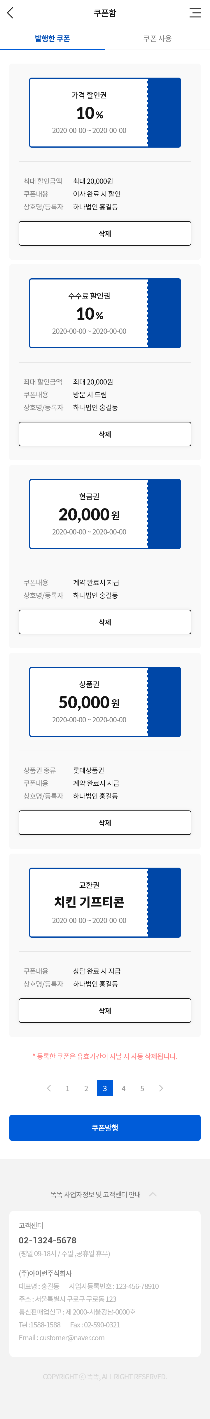
Task: Open the hamburger menu icon
Action: pyautogui.click(x=195, y=13)
